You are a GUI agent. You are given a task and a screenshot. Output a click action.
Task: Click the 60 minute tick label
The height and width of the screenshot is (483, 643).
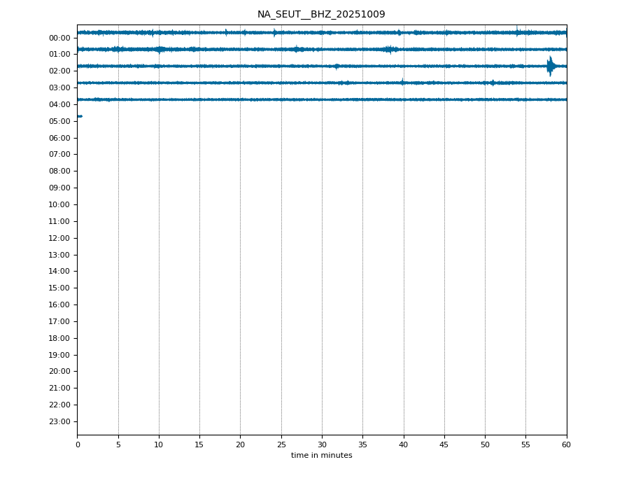coord(566,444)
